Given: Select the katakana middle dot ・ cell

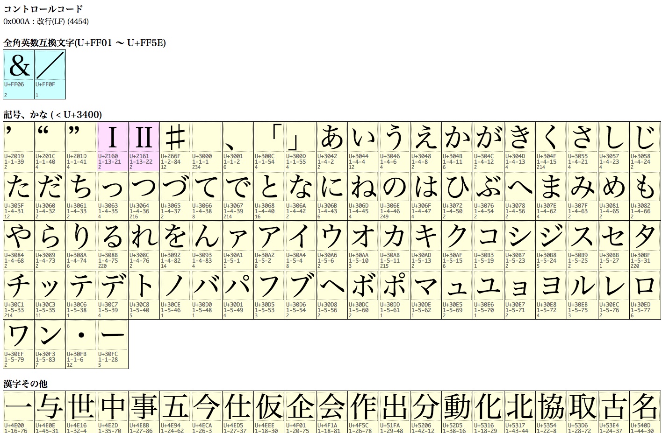Looking at the screenshot, I should pyautogui.click(x=81, y=344).
